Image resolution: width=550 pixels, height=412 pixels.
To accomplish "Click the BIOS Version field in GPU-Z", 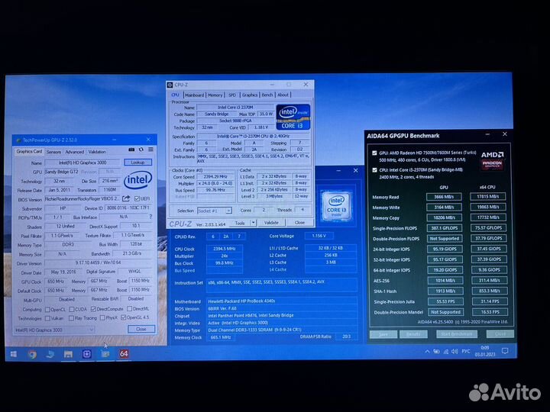I will pyautogui.click(x=82, y=198).
